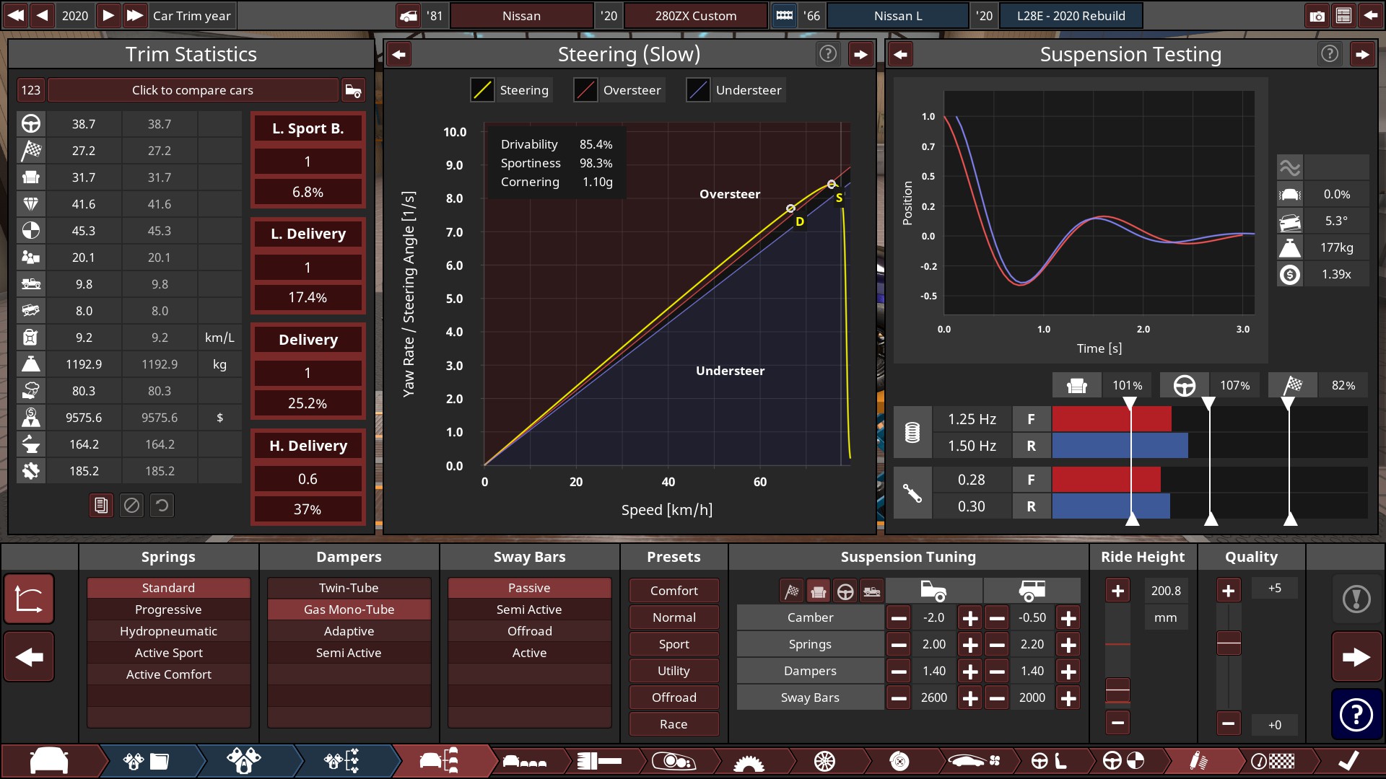
Task: Click the warning exclamation icon
Action: [x=1356, y=599]
